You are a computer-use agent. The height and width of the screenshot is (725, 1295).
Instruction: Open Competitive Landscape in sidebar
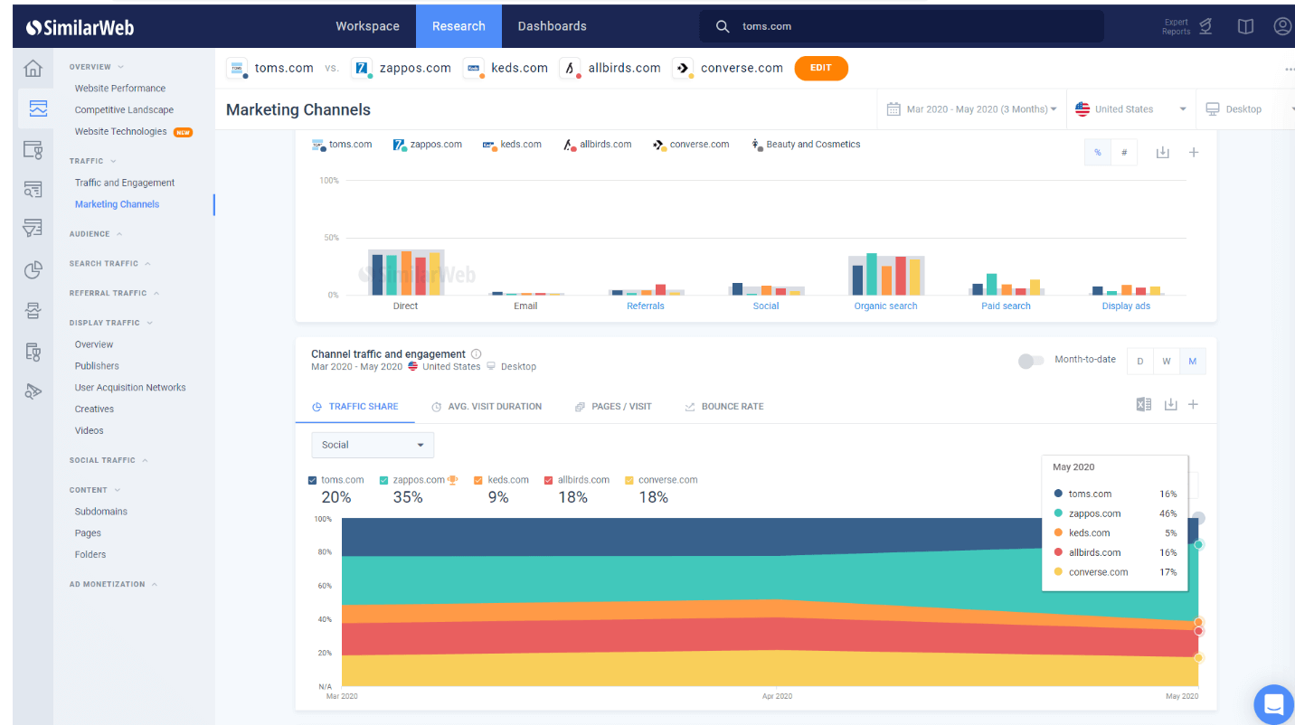124,110
